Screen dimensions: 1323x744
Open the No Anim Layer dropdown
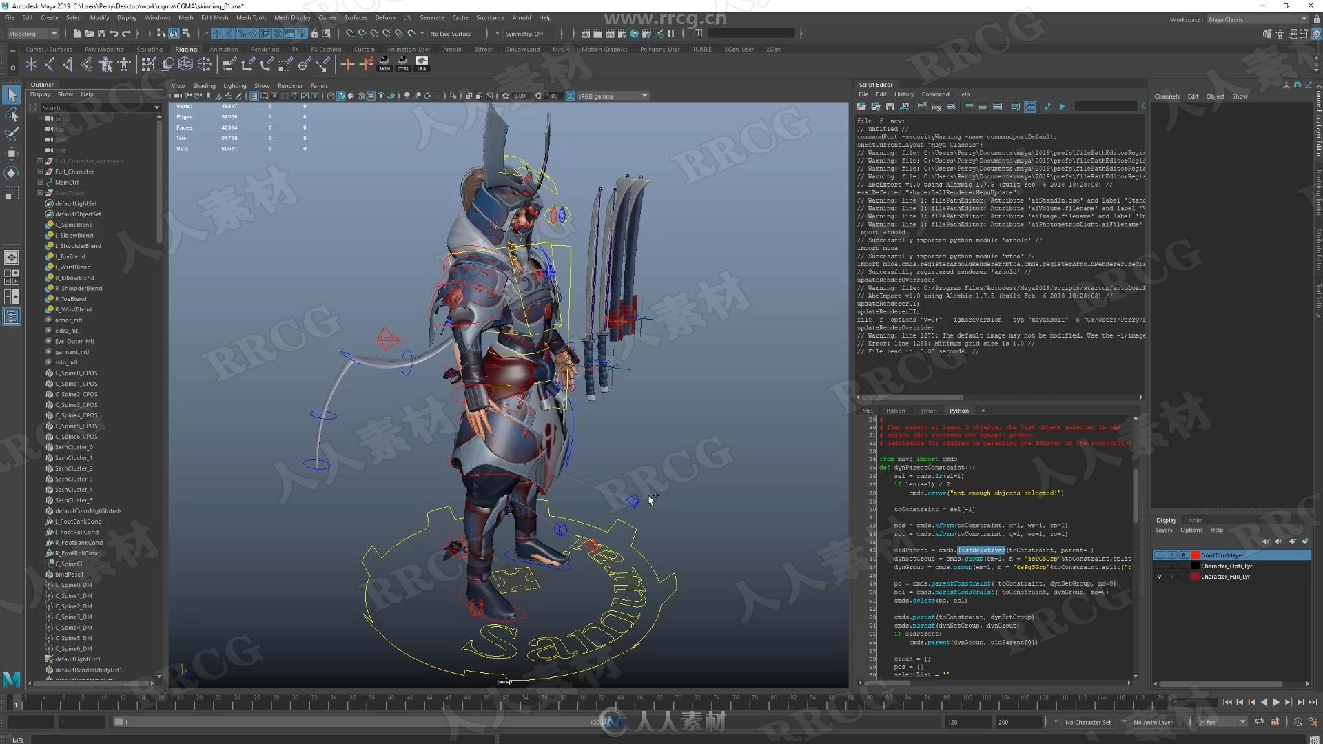tap(1153, 722)
